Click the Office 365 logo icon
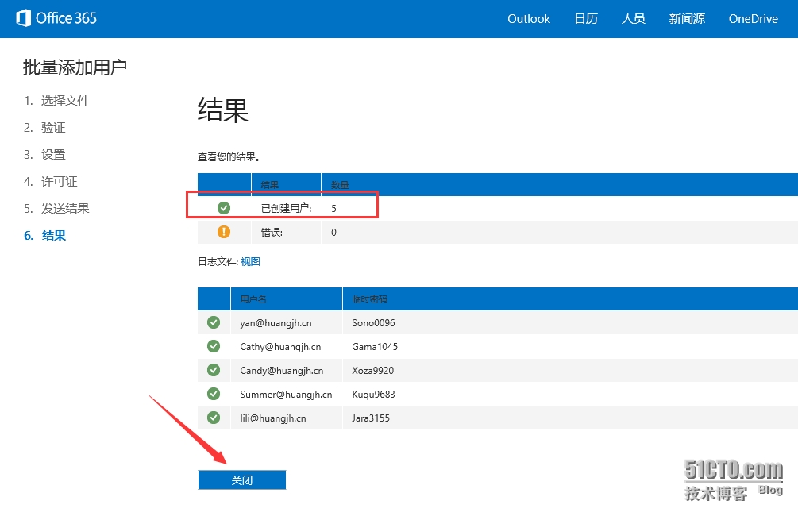798x516 pixels. 24,18
